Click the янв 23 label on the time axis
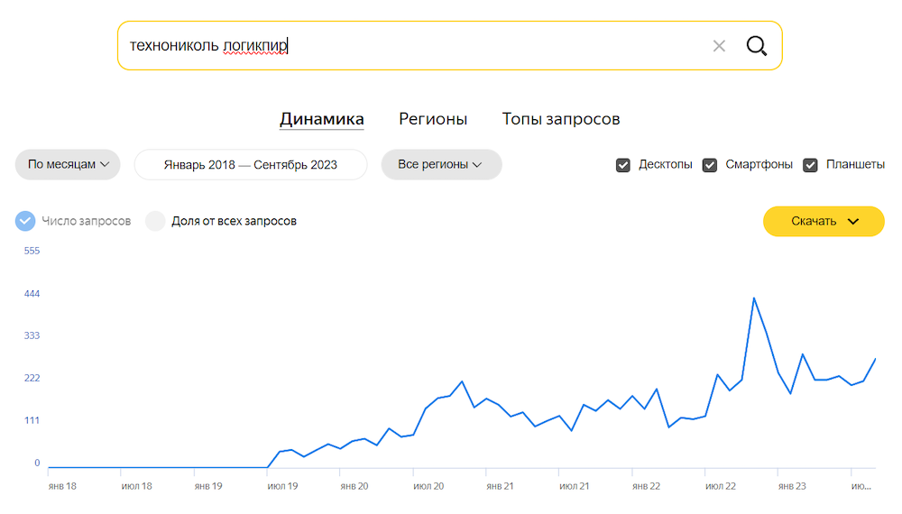The width and height of the screenshot is (902, 514). click(791, 487)
